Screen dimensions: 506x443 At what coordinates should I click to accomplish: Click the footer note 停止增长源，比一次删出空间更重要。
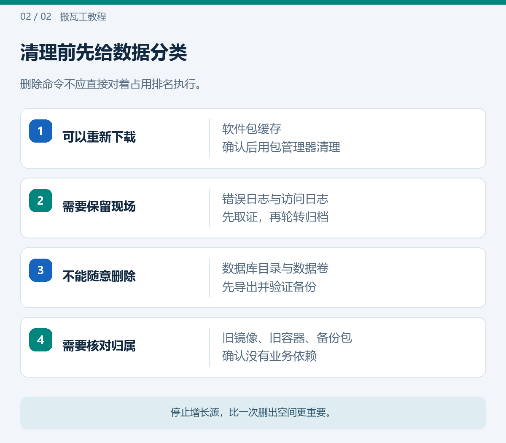pos(253,413)
